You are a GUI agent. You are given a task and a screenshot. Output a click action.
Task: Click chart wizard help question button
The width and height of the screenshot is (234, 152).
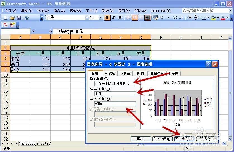point(208,64)
